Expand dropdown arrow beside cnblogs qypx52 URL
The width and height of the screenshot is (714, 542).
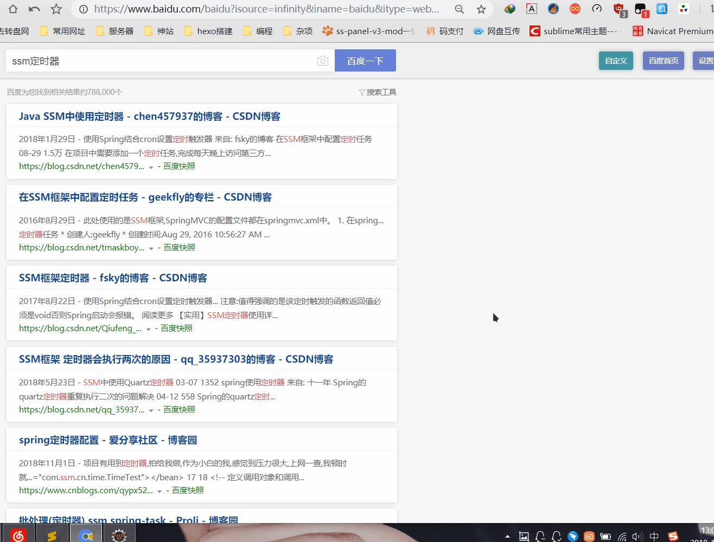(160, 491)
